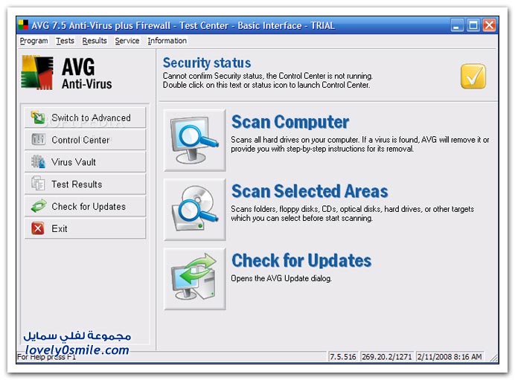
Task: Open the Tests menu
Action: 65,41
